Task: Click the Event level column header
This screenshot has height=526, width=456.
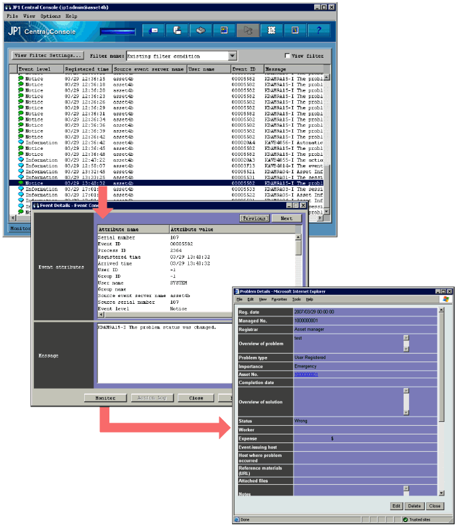Action: coord(40,69)
